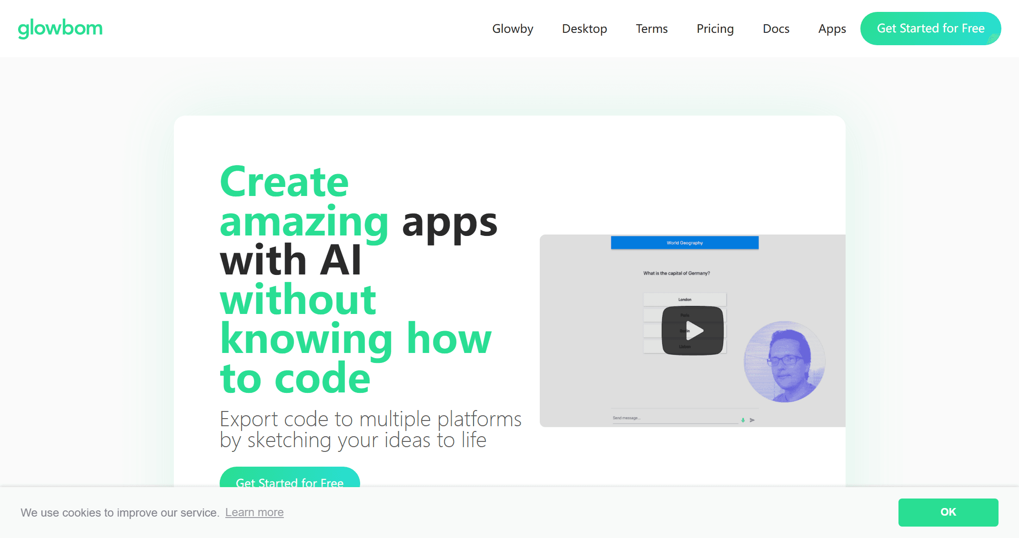Open the cookie Learn more link
1019x538 pixels.
tap(254, 512)
